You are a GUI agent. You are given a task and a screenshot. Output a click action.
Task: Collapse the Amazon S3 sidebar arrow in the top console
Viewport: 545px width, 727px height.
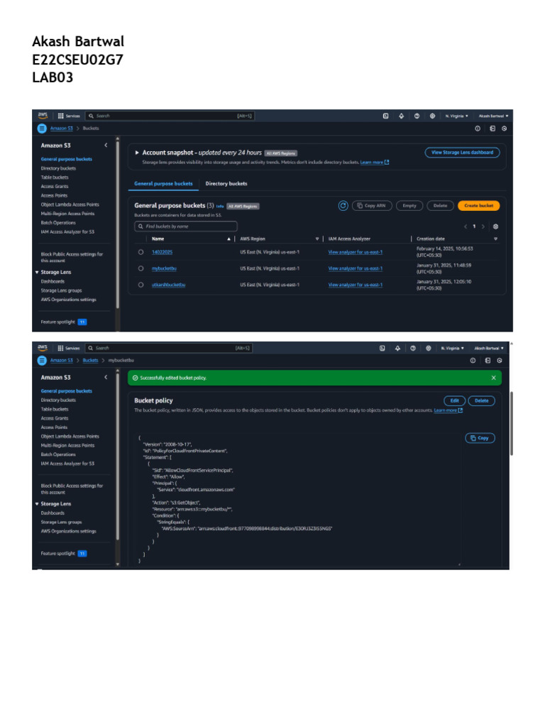click(x=106, y=145)
